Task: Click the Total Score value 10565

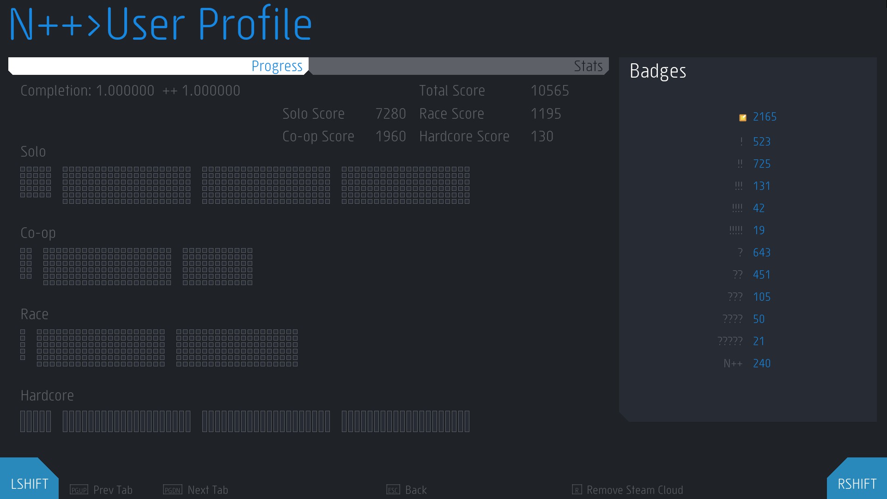Action: point(549,91)
